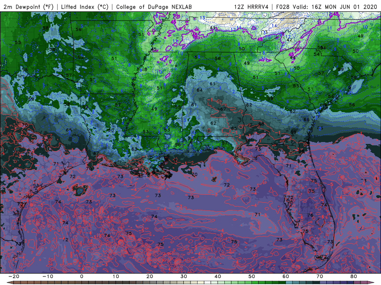
Task: Click the 50 tick label on the color bar
Action: (252, 276)
